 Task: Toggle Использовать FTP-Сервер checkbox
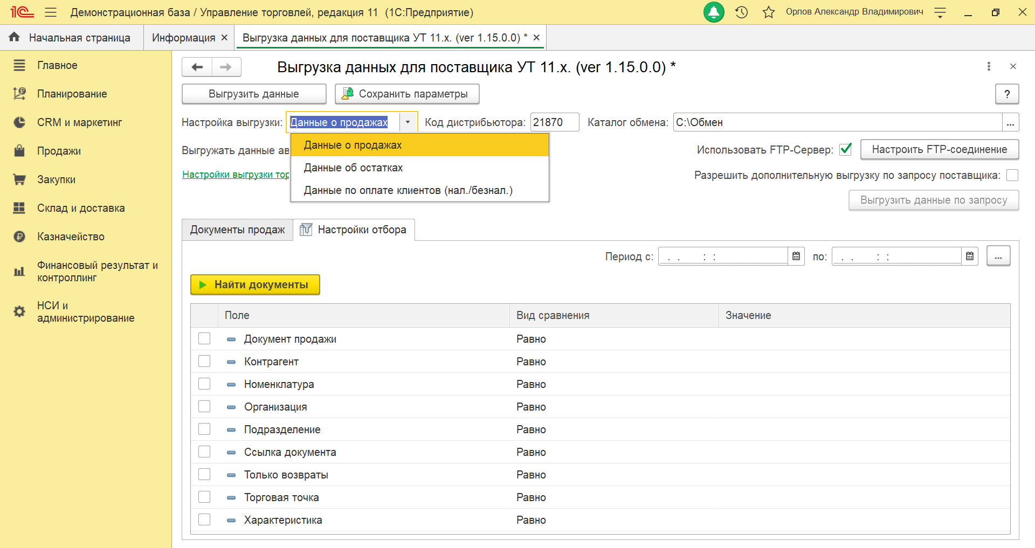(x=846, y=149)
